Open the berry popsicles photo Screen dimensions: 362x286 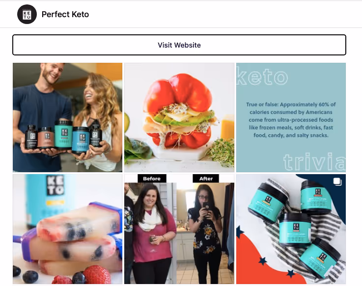pos(67,229)
